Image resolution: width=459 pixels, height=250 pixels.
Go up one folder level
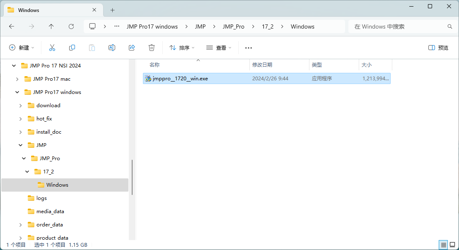click(51, 26)
